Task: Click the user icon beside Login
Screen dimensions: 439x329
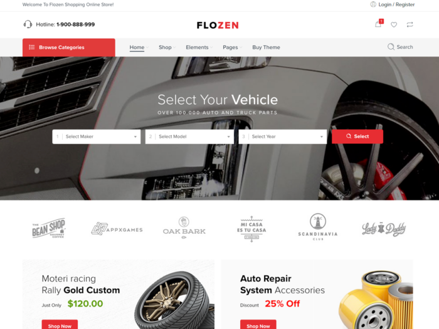Action: pyautogui.click(x=373, y=4)
